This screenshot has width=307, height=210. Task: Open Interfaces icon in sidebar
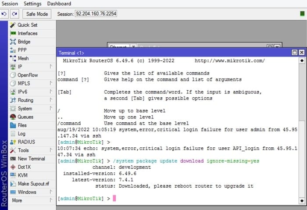point(13,33)
